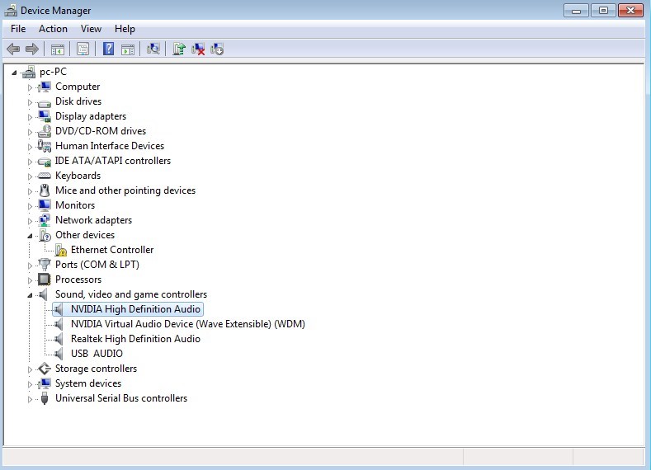Select the USB AUDIO device
This screenshot has width=651, height=470.
click(x=97, y=354)
